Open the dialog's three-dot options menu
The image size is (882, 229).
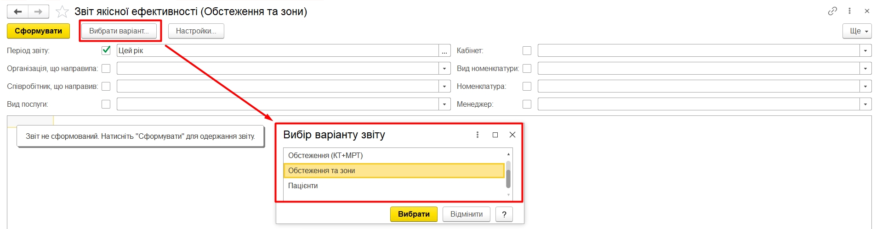click(x=478, y=135)
